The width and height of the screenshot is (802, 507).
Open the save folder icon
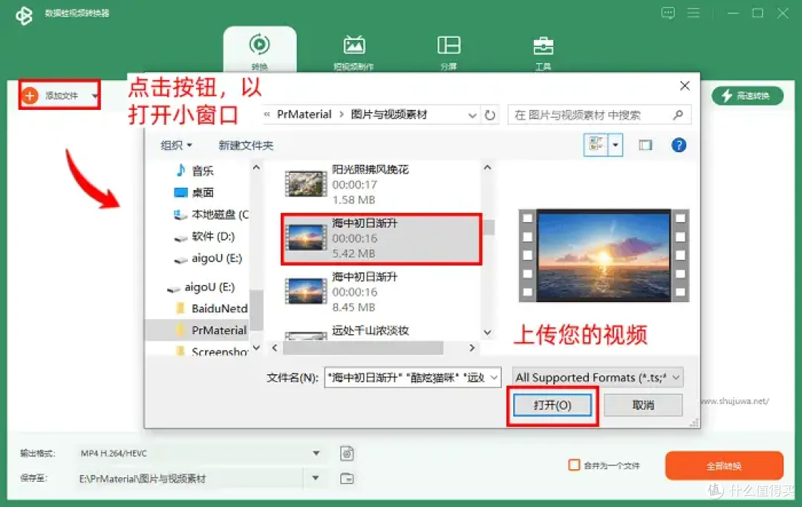click(x=347, y=478)
